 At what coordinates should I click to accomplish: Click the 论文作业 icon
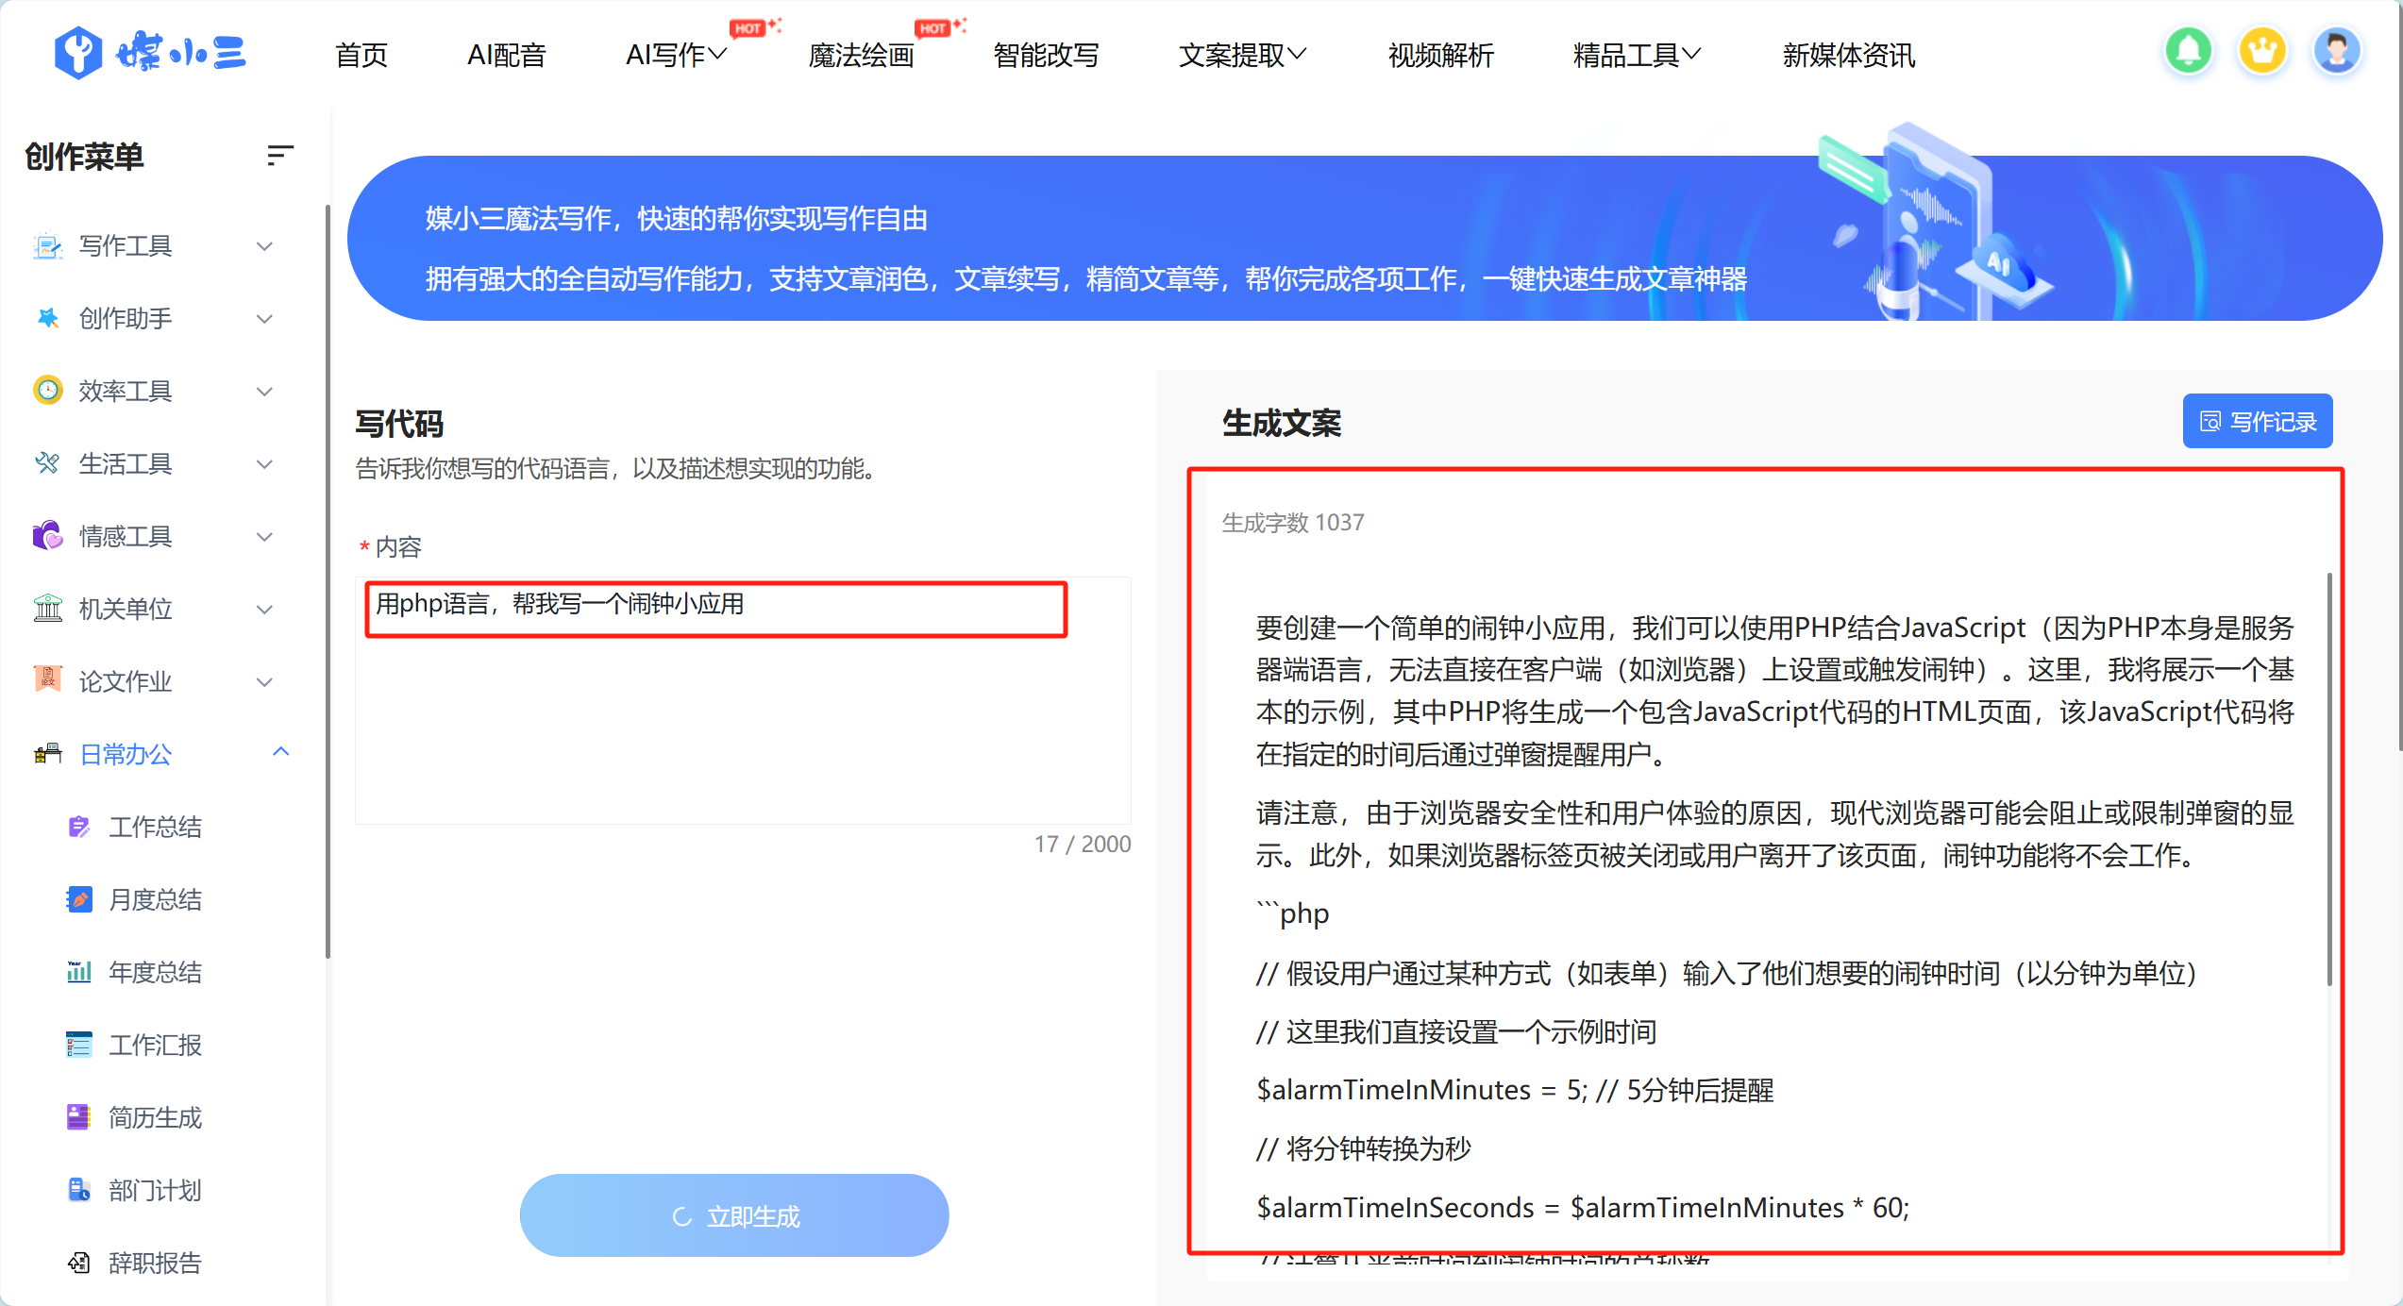tap(47, 680)
